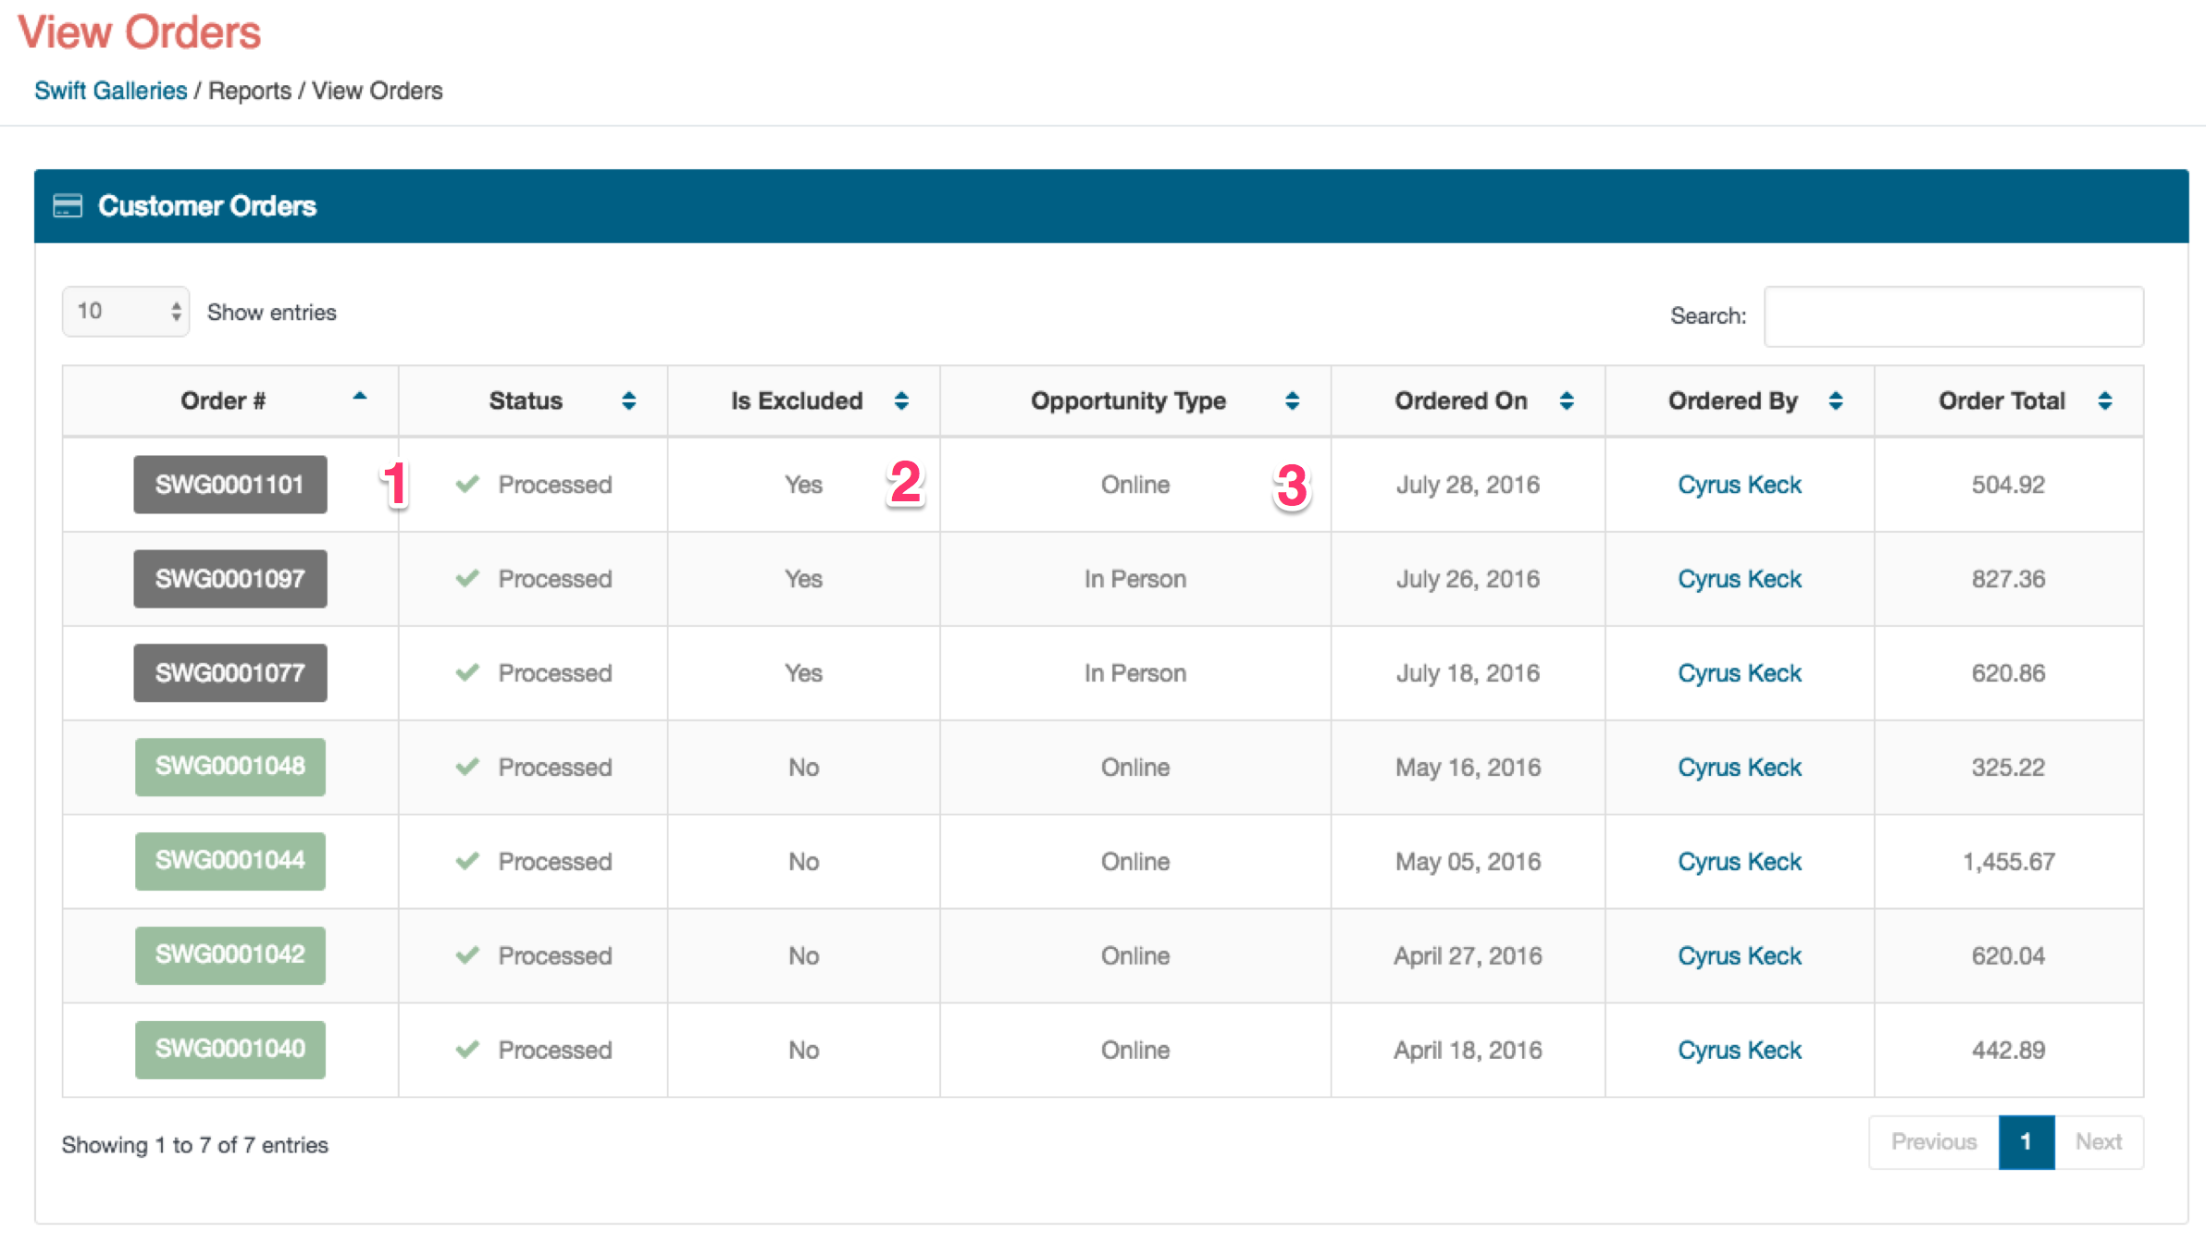
Task: Click checkmark icon for order SWG0001048
Action: pyautogui.click(x=467, y=767)
